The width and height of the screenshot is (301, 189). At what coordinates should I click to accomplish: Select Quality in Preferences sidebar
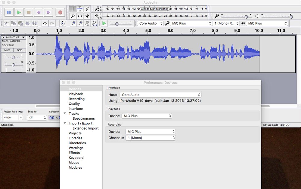tap(74, 104)
